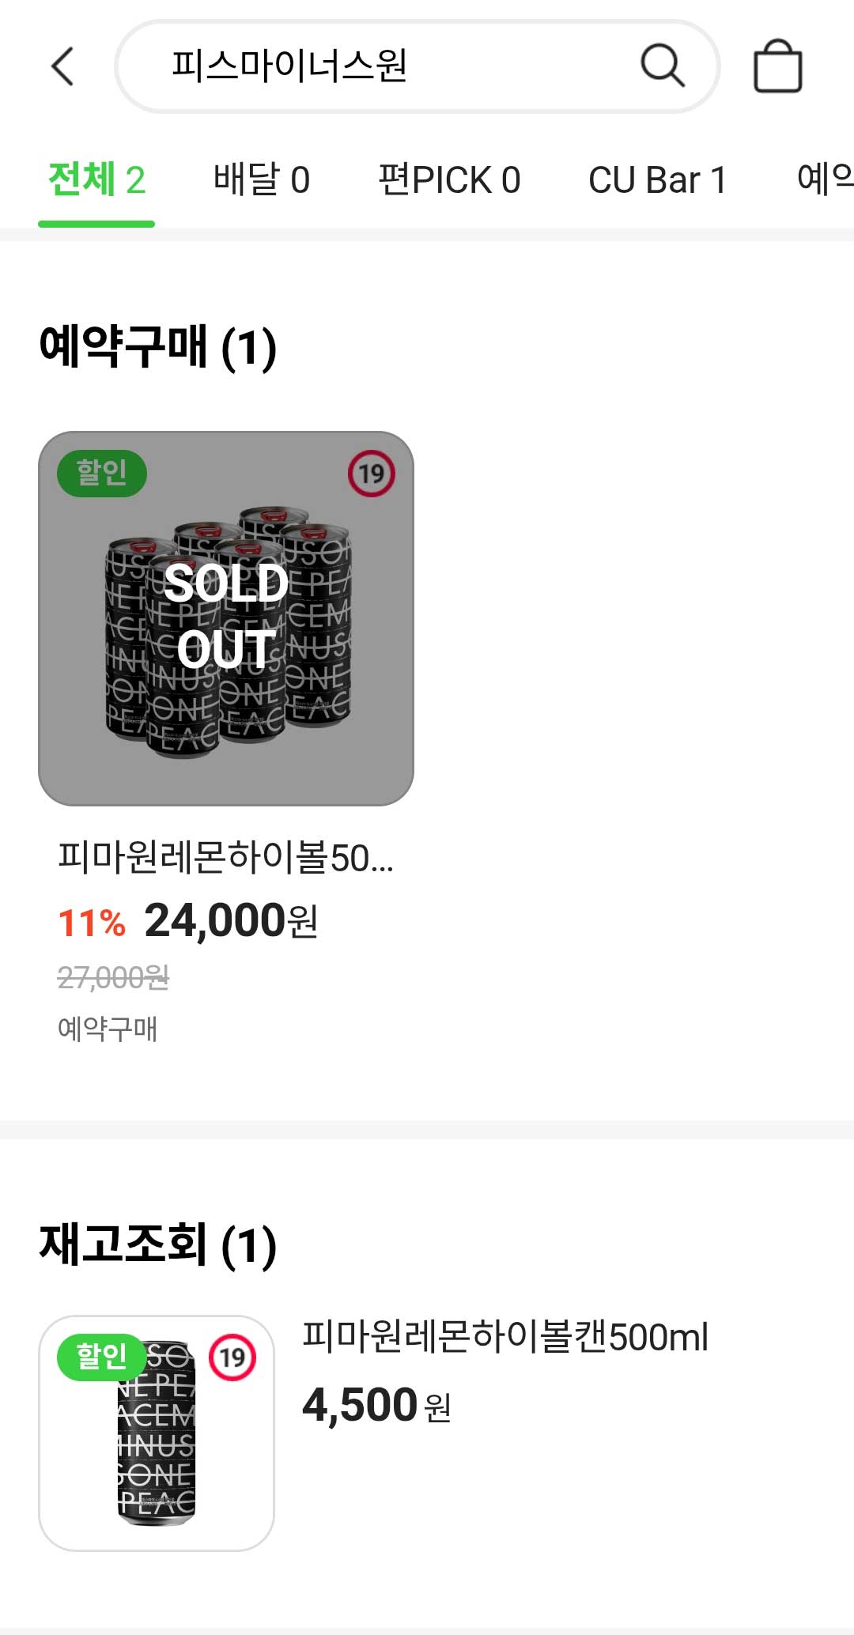This screenshot has width=854, height=1635.
Task: Click the 예약구매 label under the price
Action: [x=108, y=1028]
